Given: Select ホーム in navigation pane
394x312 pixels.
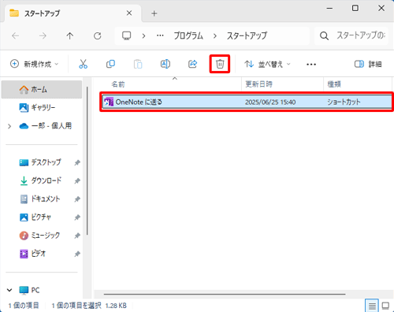Looking at the screenshot, I should click(42, 90).
